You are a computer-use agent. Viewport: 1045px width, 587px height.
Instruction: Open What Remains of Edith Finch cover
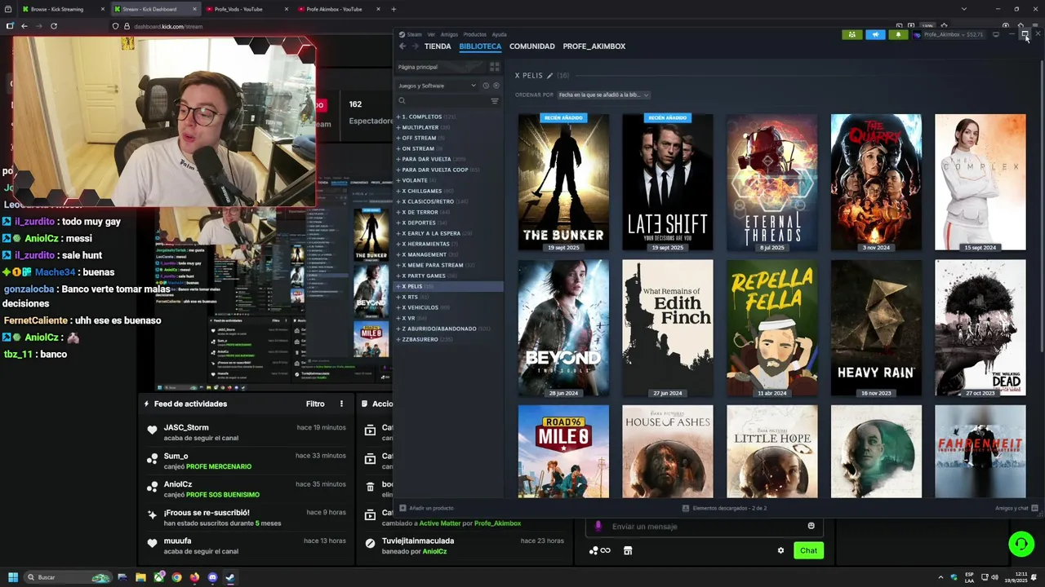668,328
